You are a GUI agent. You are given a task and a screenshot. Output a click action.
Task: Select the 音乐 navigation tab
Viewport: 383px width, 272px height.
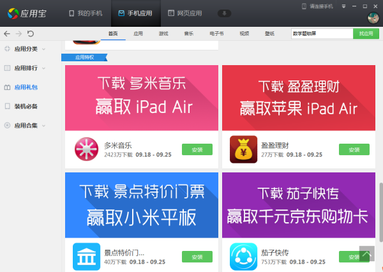pyautogui.click(x=189, y=33)
